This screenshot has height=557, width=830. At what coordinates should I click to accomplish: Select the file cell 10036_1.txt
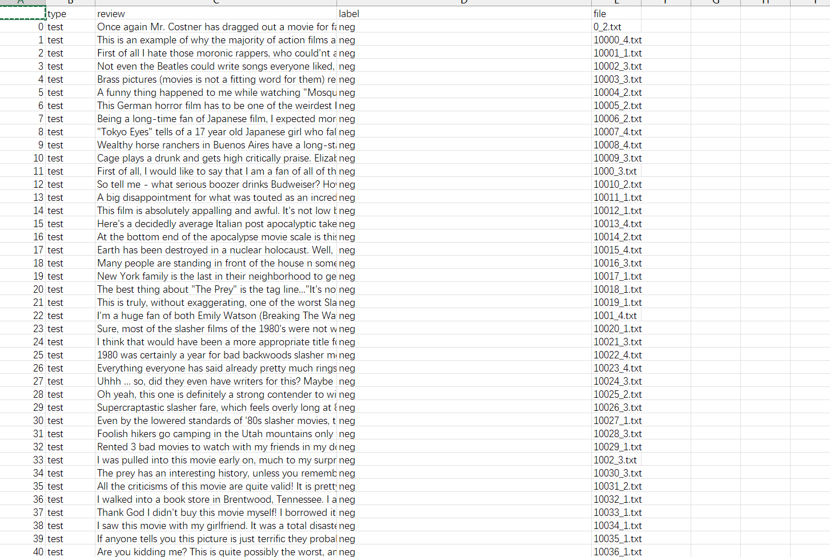coord(616,551)
